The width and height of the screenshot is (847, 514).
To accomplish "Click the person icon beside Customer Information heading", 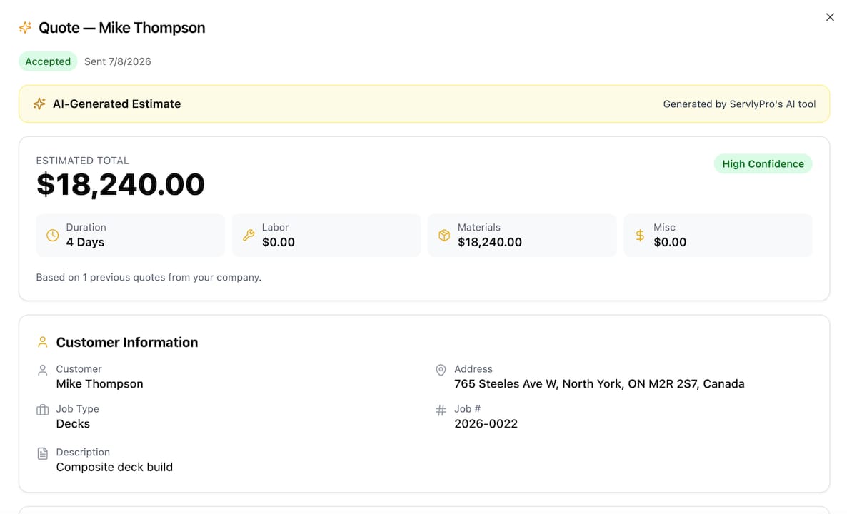I will pos(43,342).
